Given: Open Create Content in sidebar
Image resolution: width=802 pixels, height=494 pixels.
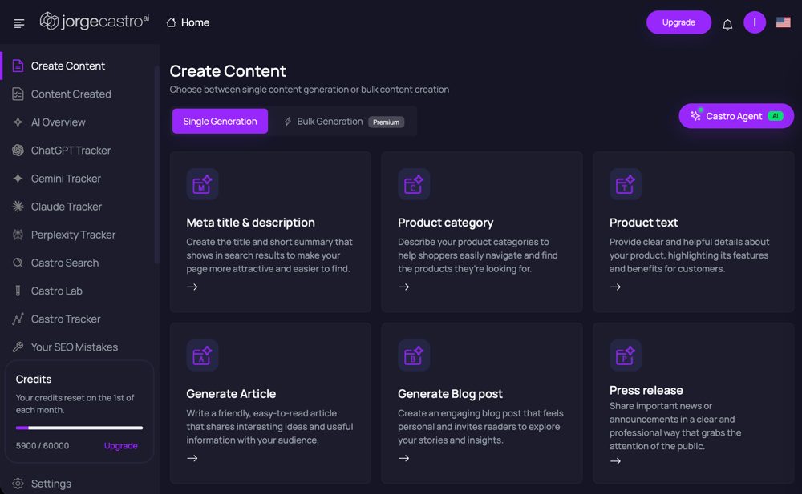Looking at the screenshot, I should pos(78,66).
